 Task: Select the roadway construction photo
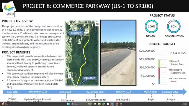point(118,53)
